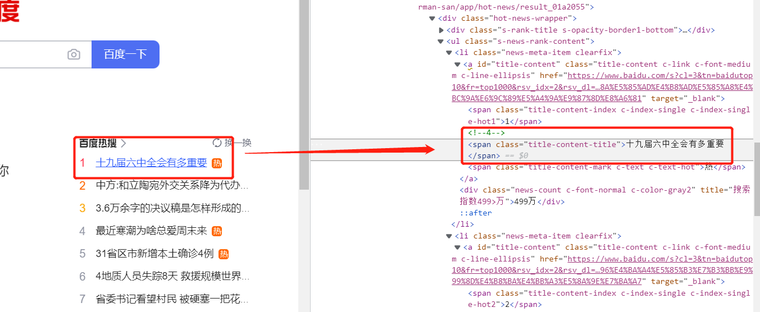The image size is (760, 312).
Task: Select the <!--4--> comment node
Action: (486, 133)
